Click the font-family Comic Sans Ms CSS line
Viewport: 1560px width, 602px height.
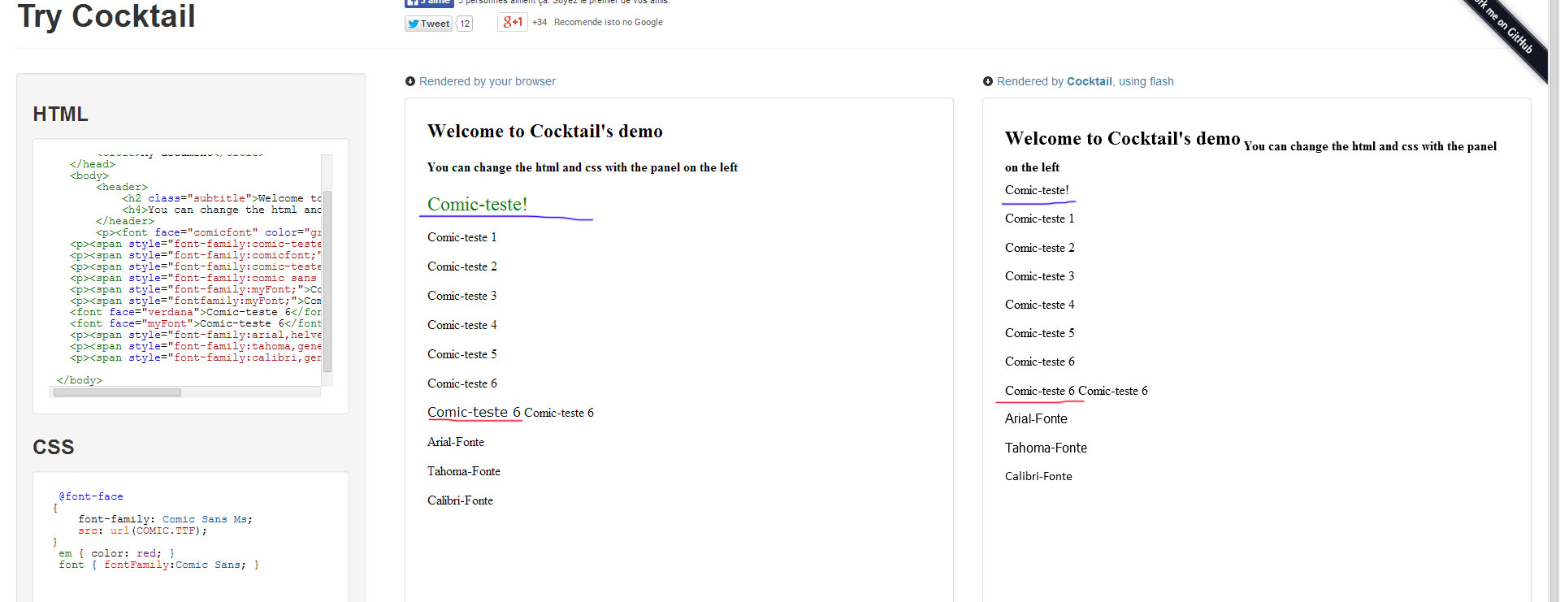pos(166,519)
